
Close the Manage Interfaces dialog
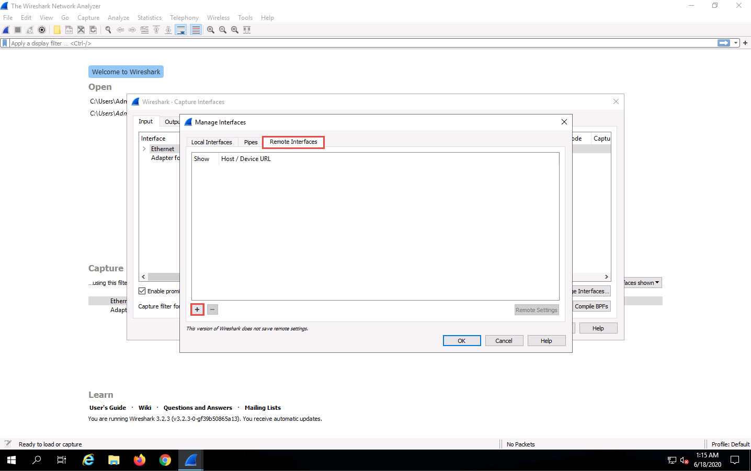(564, 122)
